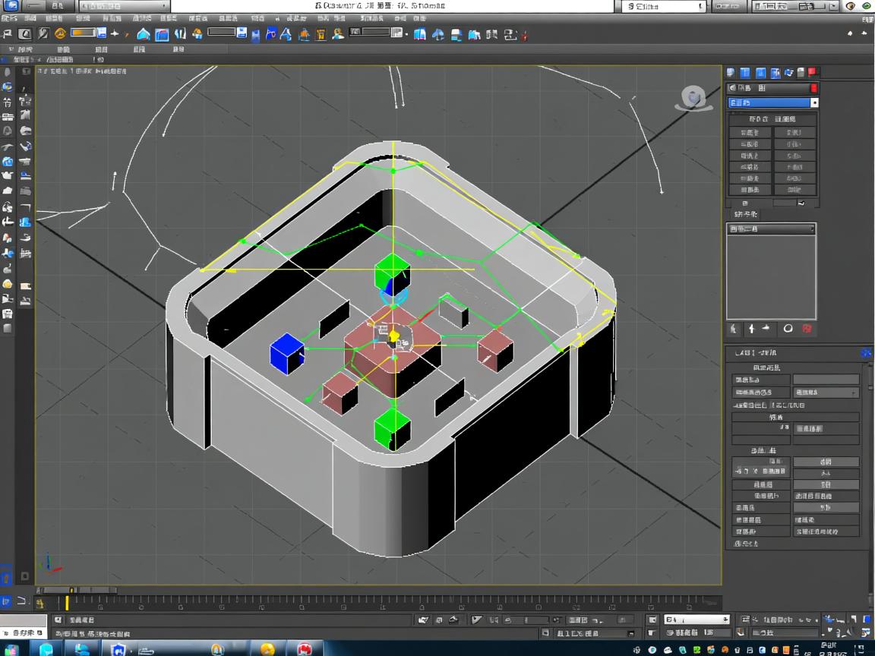Open the Utilities tab with red flag icon
Image resolution: width=875 pixels, height=656 pixels.
(x=812, y=73)
